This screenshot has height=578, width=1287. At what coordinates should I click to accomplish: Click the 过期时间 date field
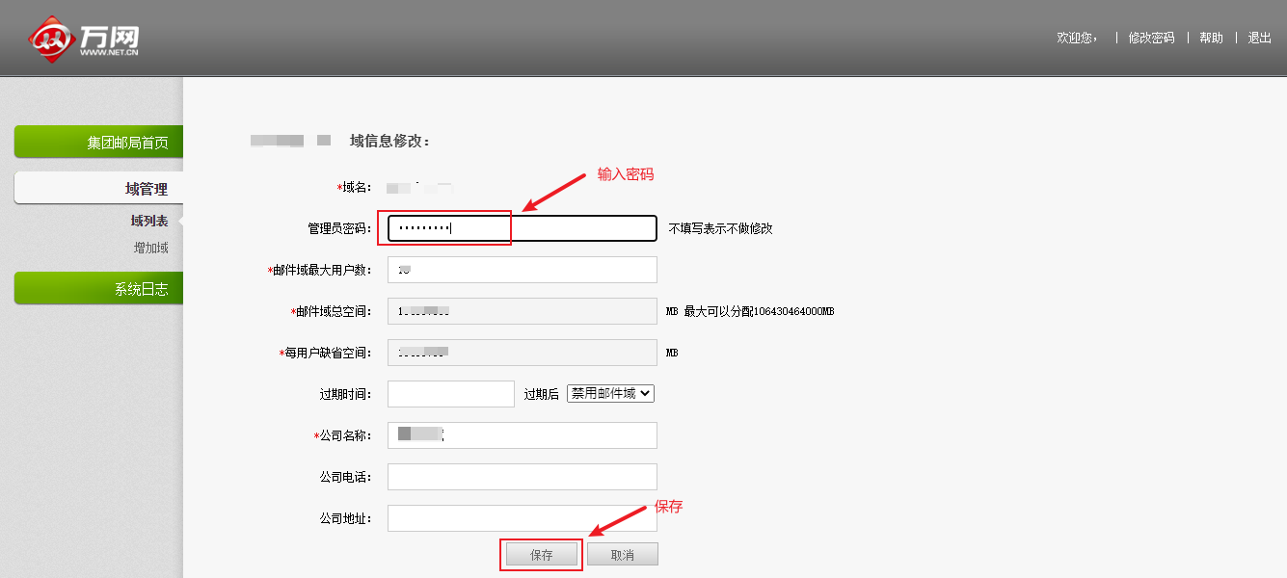(x=450, y=394)
